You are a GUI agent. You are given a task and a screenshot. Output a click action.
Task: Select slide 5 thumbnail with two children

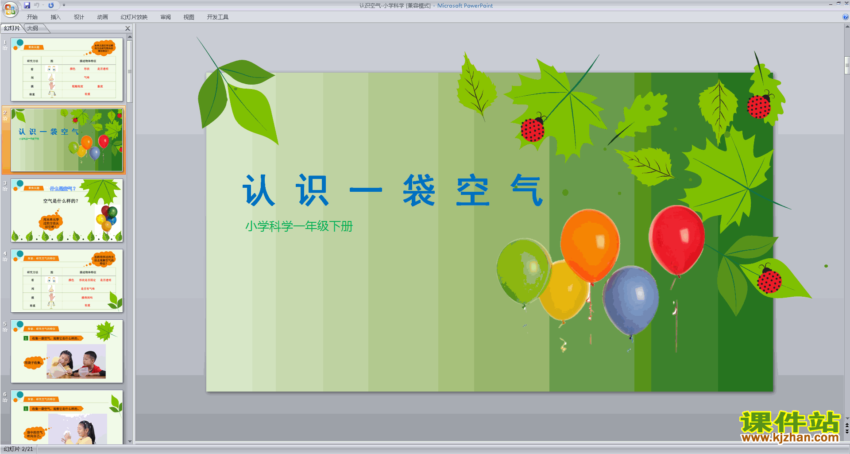click(x=67, y=351)
